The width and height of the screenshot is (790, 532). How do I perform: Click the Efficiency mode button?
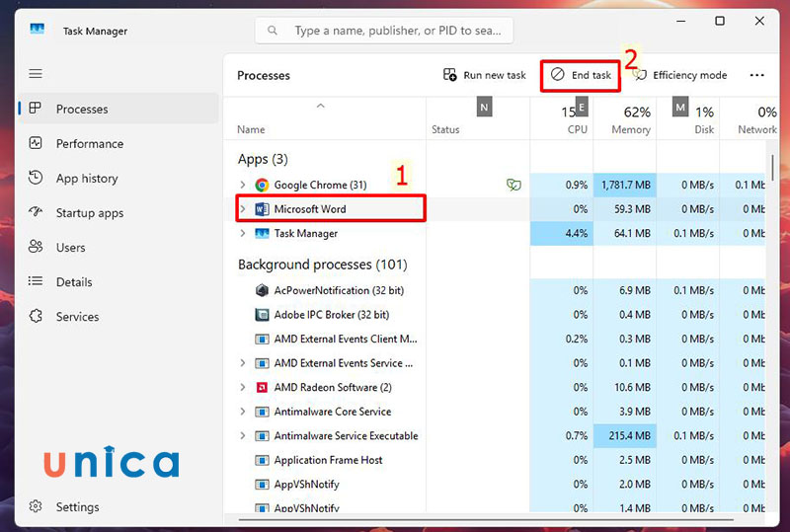point(679,75)
